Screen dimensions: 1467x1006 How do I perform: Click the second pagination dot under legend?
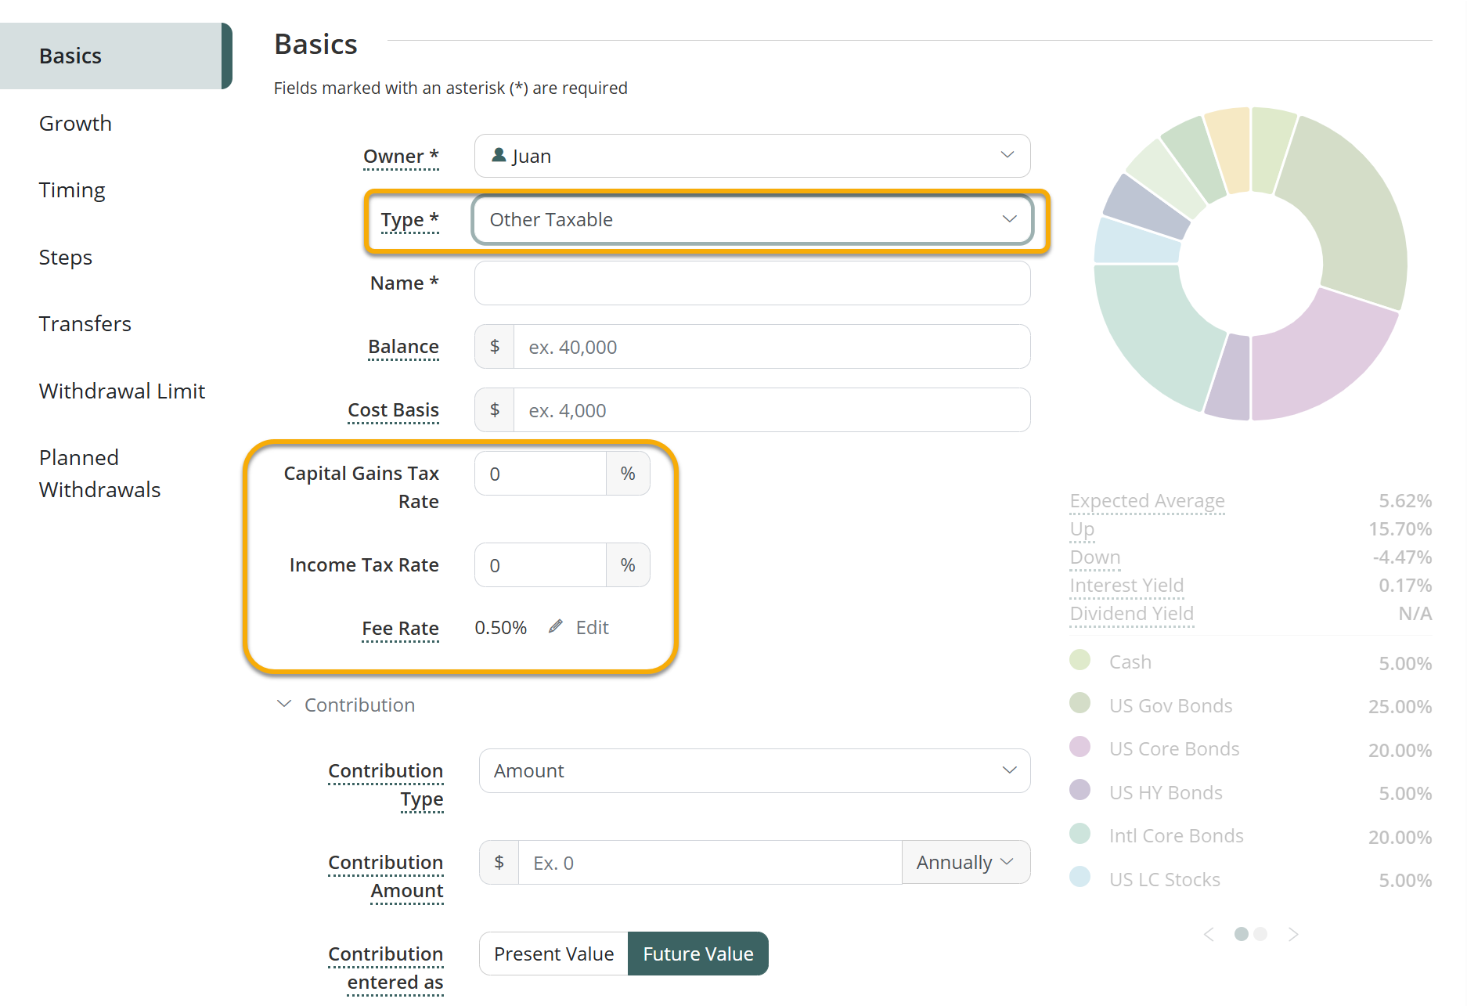click(1260, 934)
